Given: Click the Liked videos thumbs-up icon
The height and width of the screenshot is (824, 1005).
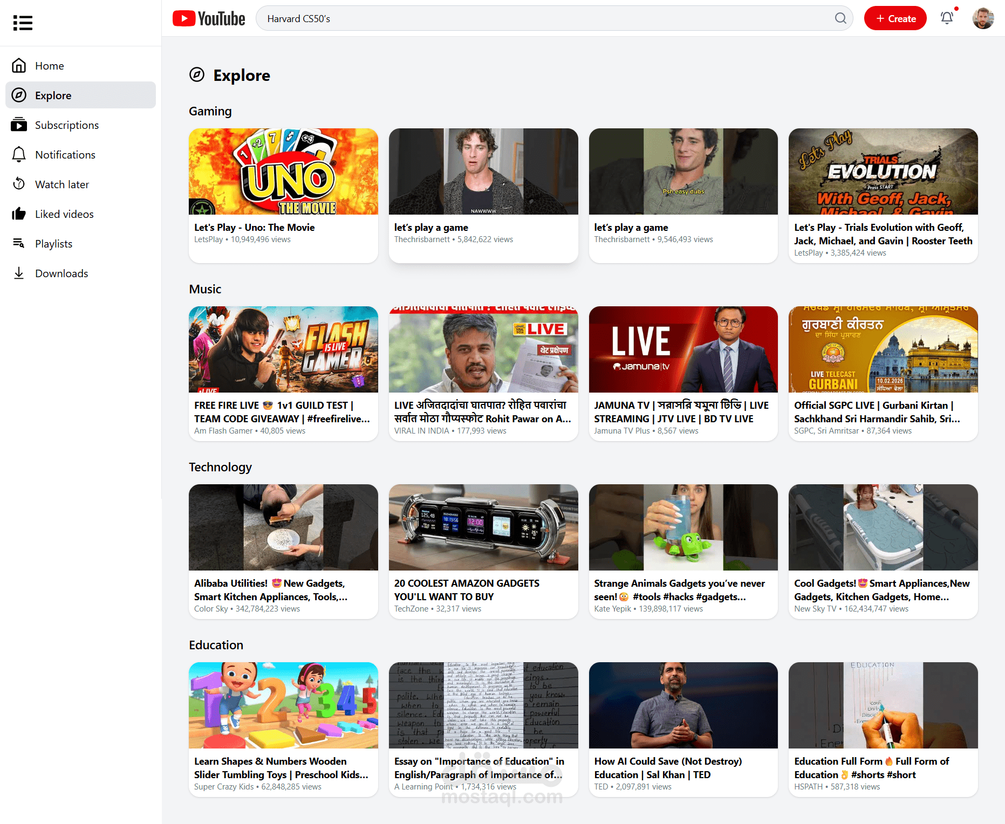Looking at the screenshot, I should 19,214.
